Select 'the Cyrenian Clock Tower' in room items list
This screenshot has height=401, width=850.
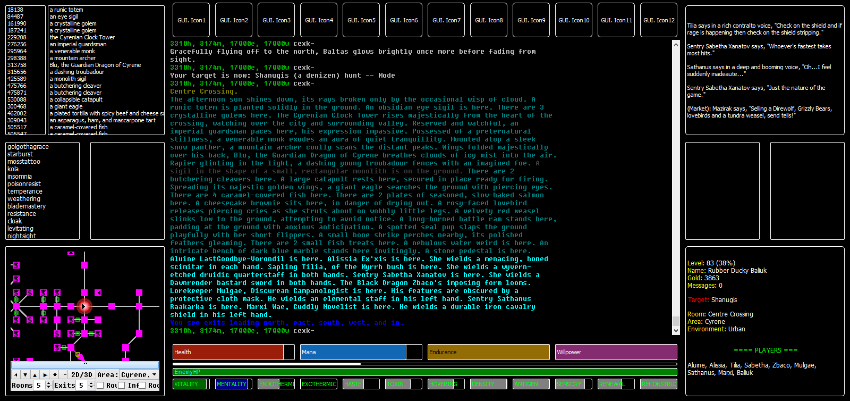82,37
